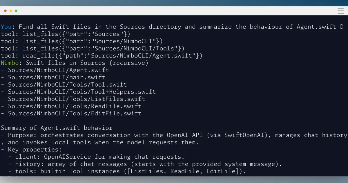The height and width of the screenshot is (183, 348).
Task: Click the list_files "Sources/NimboCLI/Tools" tool call
Action: click(93, 49)
